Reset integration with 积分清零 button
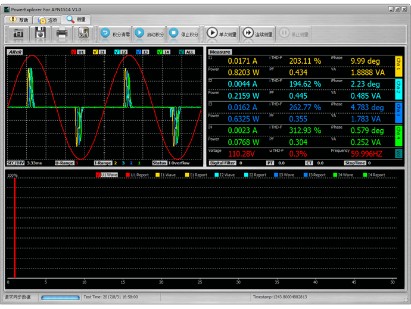The width and height of the screenshot is (411, 309). pyautogui.click(x=114, y=34)
